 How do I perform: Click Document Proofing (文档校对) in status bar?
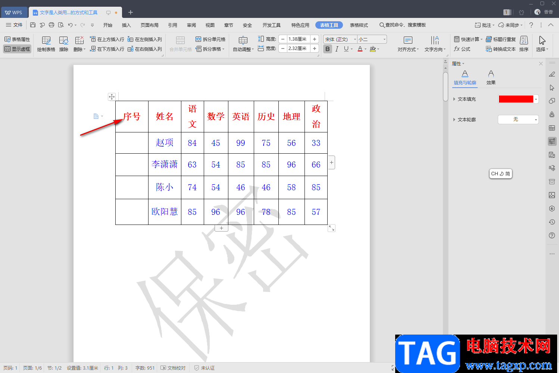click(x=173, y=368)
